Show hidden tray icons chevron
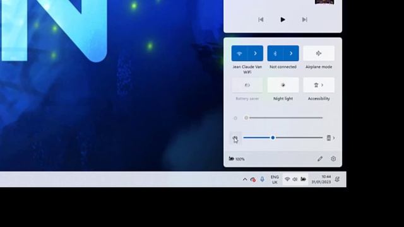Image resolution: width=404 pixels, height=227 pixels. click(x=245, y=179)
